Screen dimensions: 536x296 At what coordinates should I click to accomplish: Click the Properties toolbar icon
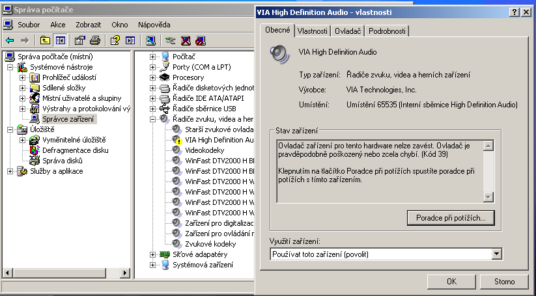[x=79, y=40]
